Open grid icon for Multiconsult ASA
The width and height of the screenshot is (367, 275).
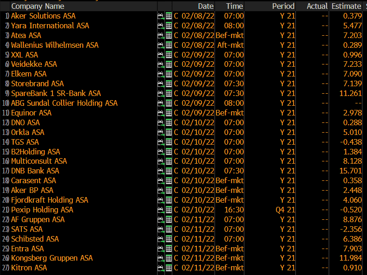tap(169, 161)
